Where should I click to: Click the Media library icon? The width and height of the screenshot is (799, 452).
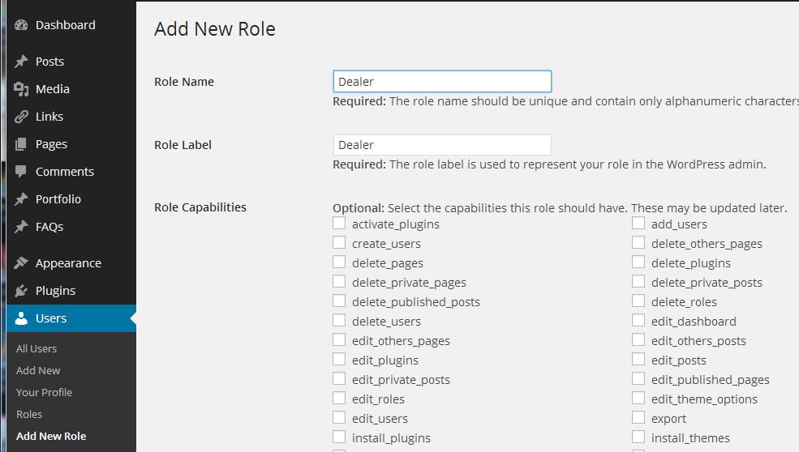coord(21,89)
